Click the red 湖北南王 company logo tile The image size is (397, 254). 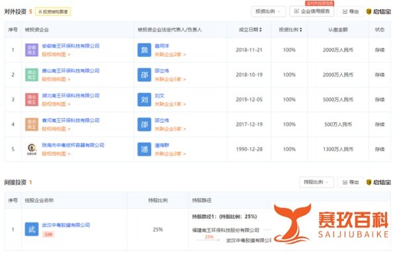coord(32,100)
